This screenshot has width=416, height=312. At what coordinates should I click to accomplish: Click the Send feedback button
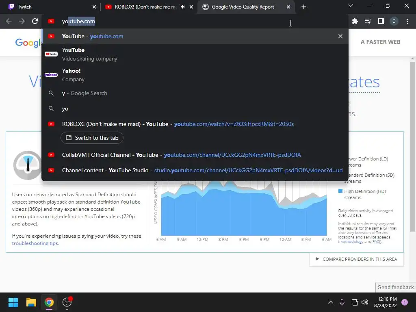tap(396, 287)
